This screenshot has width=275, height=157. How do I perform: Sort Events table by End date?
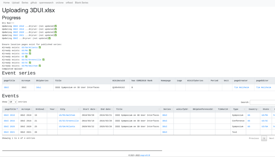[x=106, y=109]
